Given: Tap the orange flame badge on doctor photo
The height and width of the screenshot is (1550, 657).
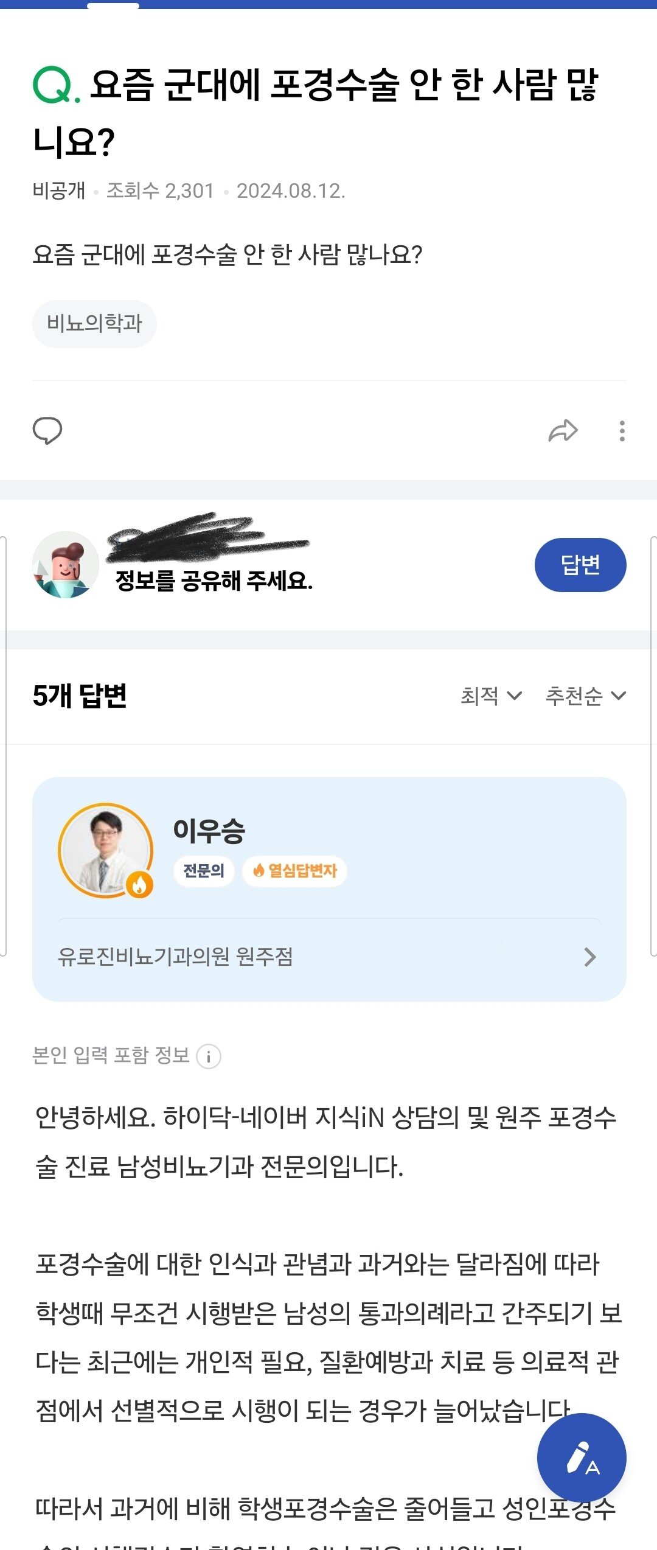Looking at the screenshot, I should [x=139, y=885].
